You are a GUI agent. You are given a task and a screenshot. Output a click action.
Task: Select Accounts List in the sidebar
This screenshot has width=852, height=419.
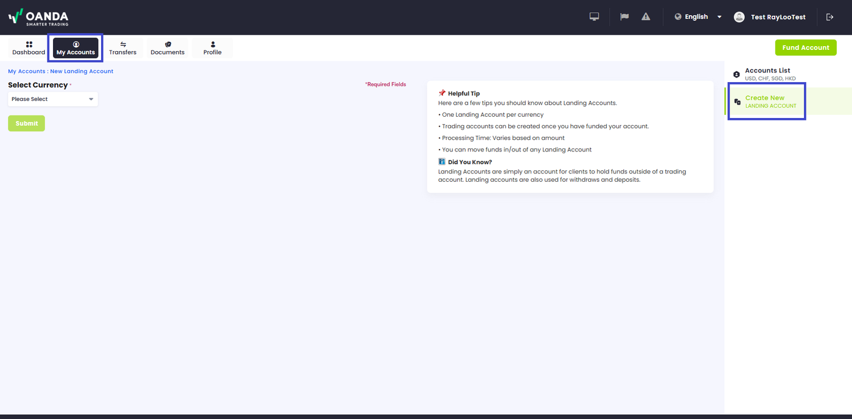(x=788, y=74)
